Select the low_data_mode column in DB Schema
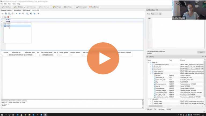206x116 pixels. click(x=161, y=95)
